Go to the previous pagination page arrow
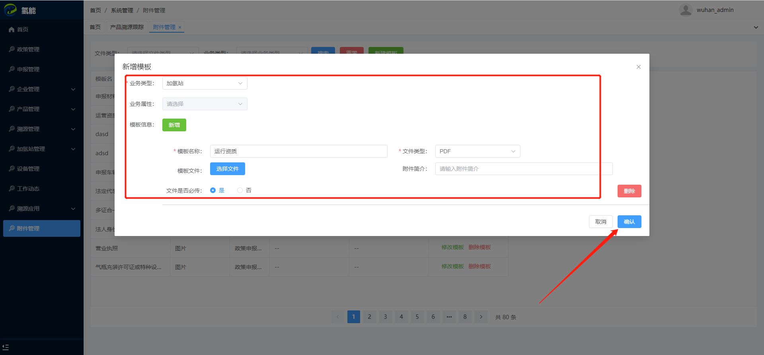 pyautogui.click(x=338, y=317)
